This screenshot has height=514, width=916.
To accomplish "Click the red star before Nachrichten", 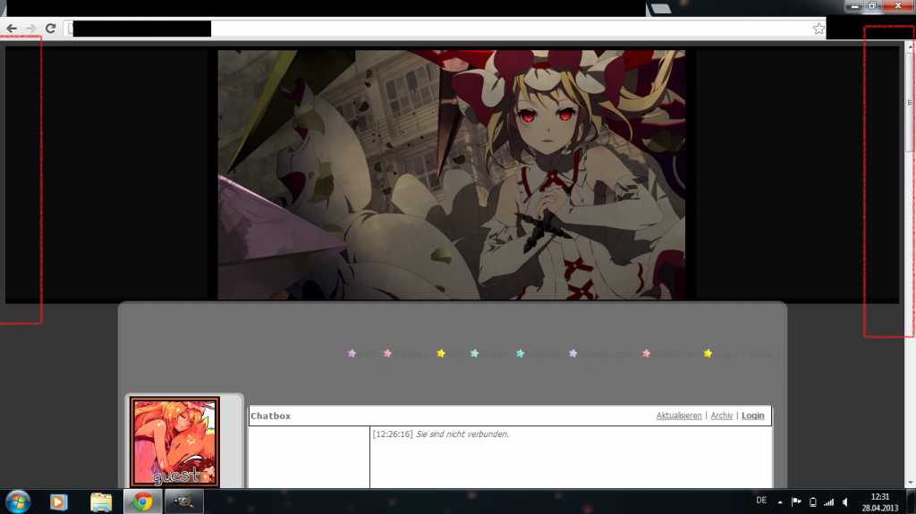I will point(646,353).
